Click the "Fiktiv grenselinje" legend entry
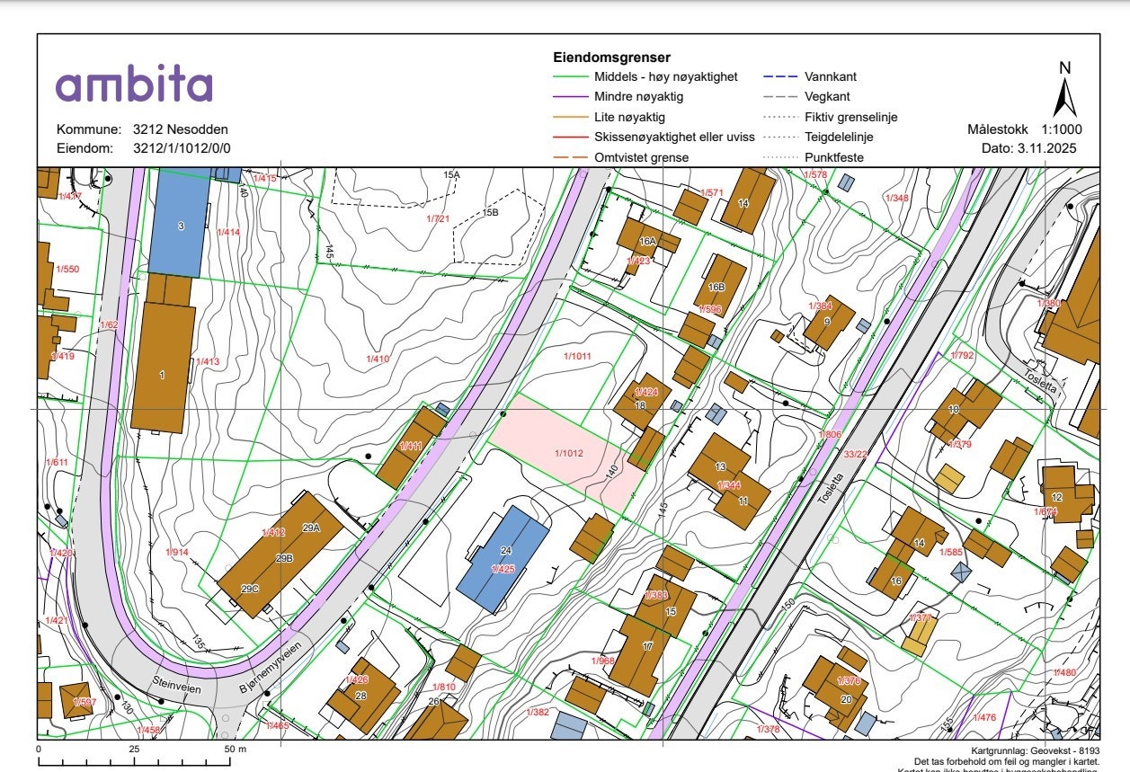Screen dimensions: 1130x772 (852, 117)
